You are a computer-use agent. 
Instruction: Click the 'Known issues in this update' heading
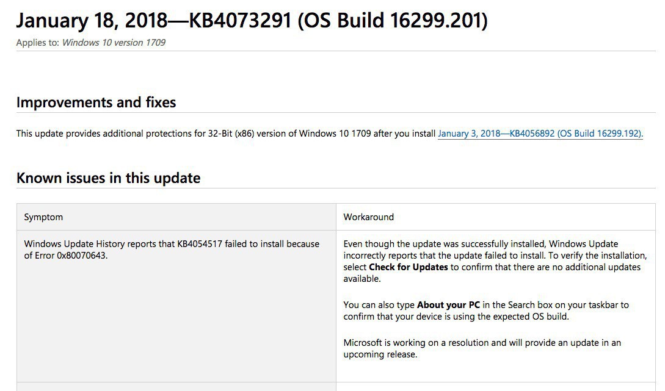[x=108, y=178]
